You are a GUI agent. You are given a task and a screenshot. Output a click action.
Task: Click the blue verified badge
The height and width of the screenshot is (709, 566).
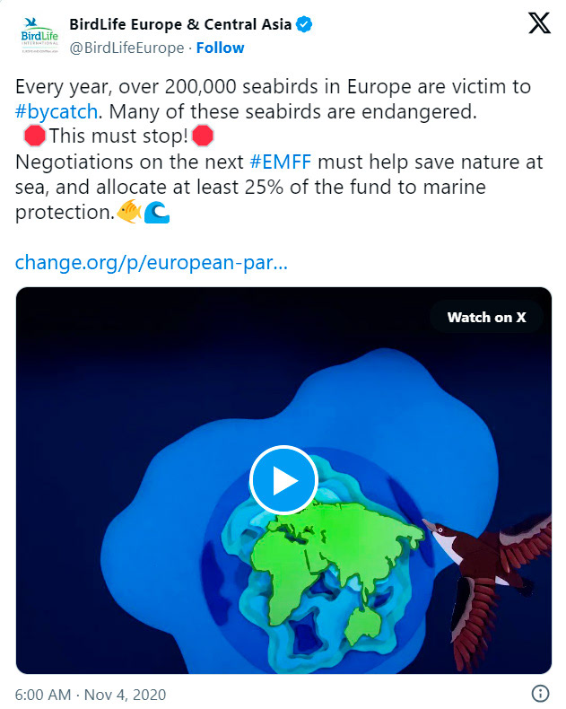coord(304,24)
